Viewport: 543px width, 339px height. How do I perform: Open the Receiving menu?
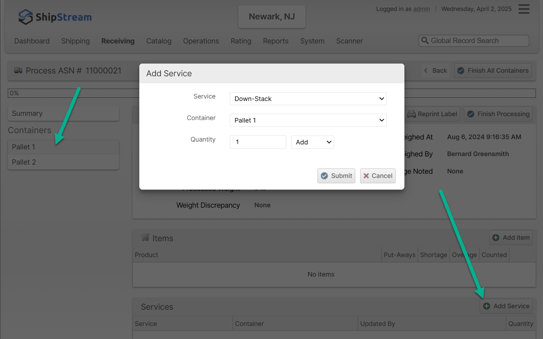pyautogui.click(x=118, y=41)
